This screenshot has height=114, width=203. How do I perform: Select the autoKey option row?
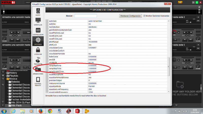pyautogui.click(x=108, y=24)
